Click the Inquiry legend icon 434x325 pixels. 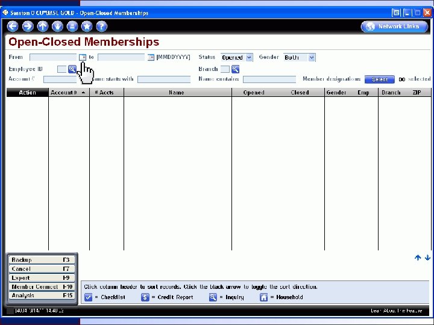point(213,297)
